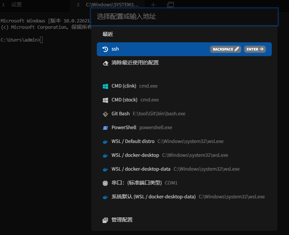Viewport: 289px width, 235px height.
Task: Select WSL / Default distro profile
Action: pyautogui.click(x=133, y=141)
